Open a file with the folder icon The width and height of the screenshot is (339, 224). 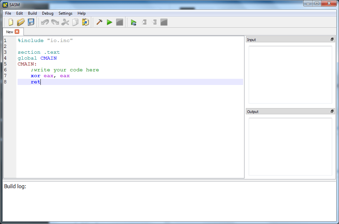(x=21, y=22)
